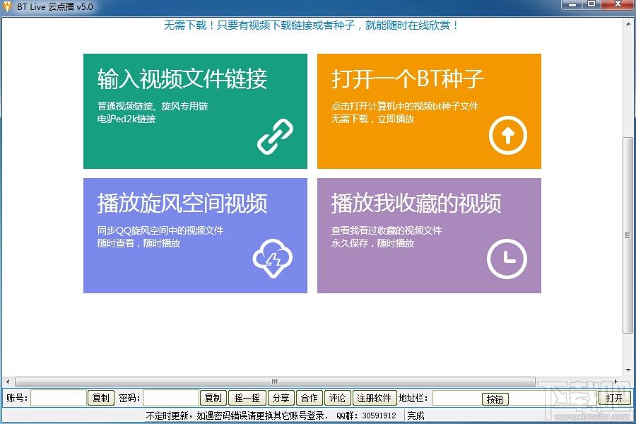636x424 pixels.
Task: Click the clock history icon
Action: click(507, 259)
